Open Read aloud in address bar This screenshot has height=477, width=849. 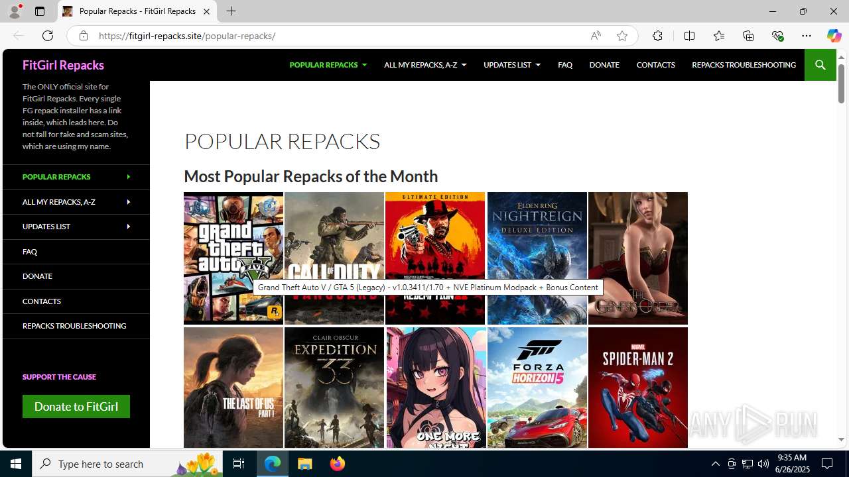596,36
